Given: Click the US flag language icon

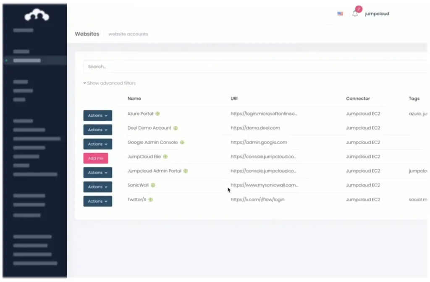Looking at the screenshot, I should 340,14.
